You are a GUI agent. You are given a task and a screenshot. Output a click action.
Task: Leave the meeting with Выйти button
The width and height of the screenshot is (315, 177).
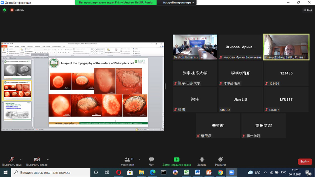coord(305,162)
